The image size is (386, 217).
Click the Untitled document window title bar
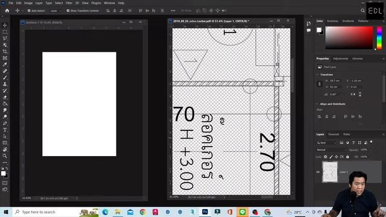click(x=84, y=22)
